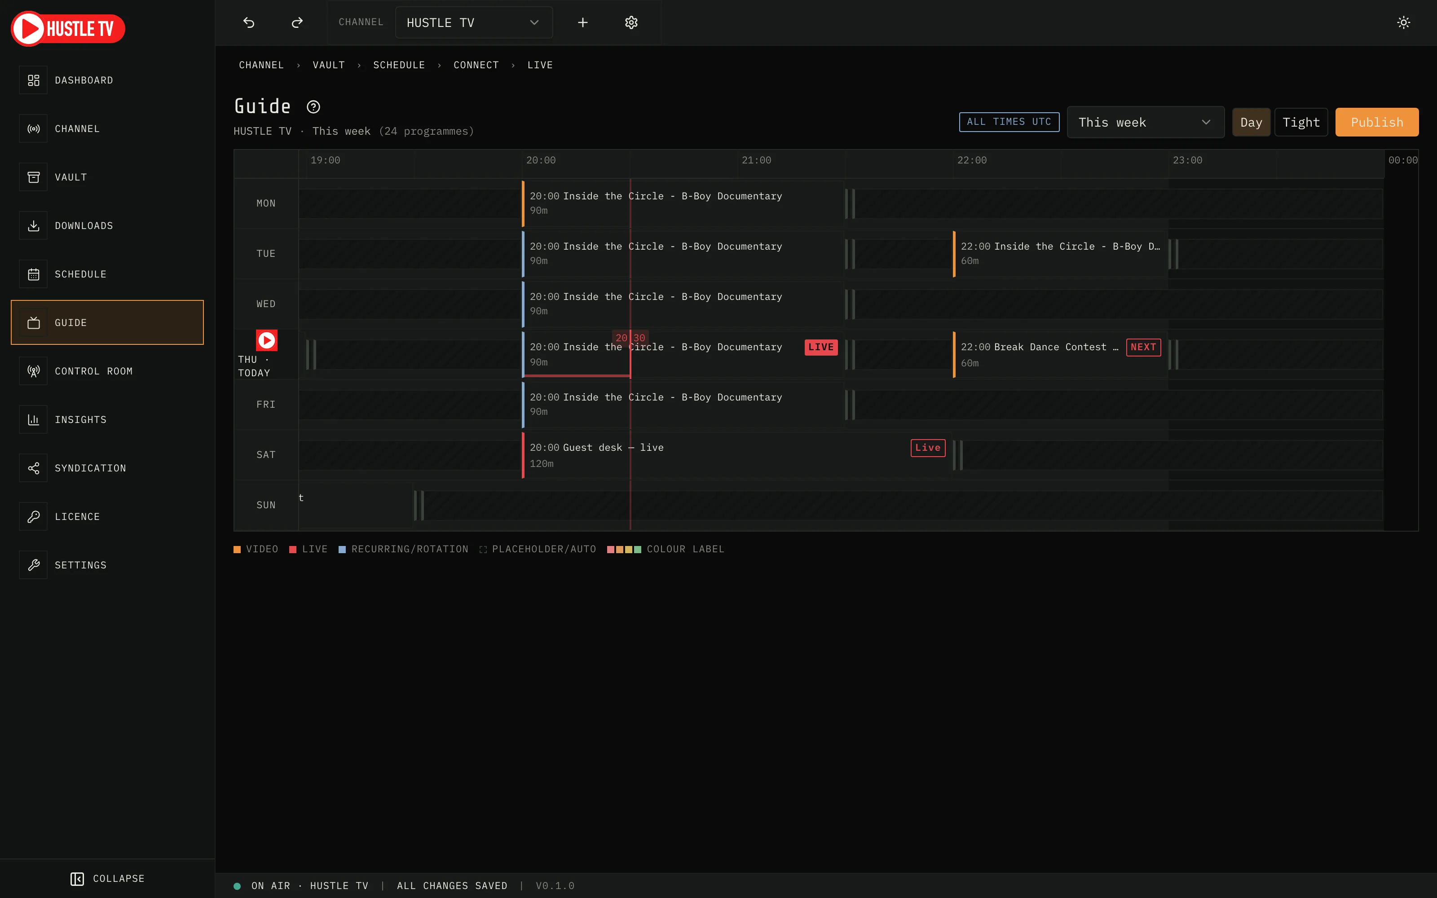Switch to Tight view mode
Viewport: 1437px width, 898px height.
1301,122
